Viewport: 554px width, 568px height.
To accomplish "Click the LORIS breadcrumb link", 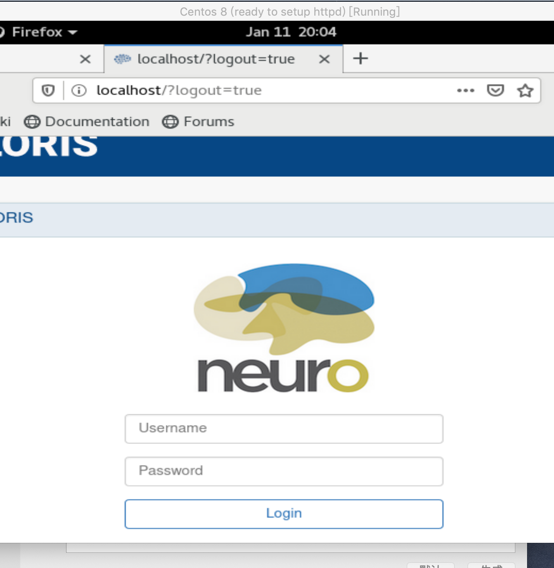I will click(x=16, y=218).
